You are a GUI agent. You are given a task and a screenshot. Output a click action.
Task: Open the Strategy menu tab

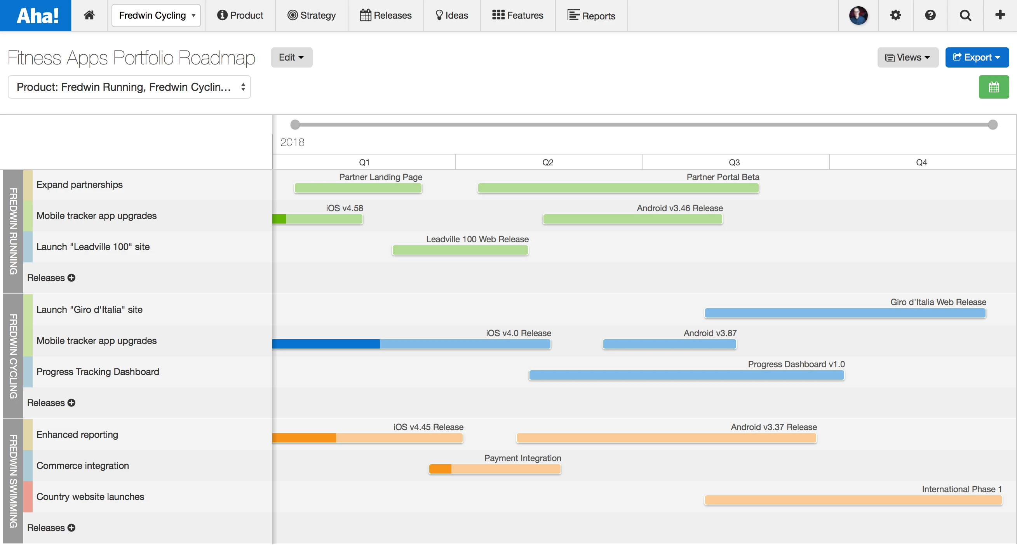pos(312,16)
